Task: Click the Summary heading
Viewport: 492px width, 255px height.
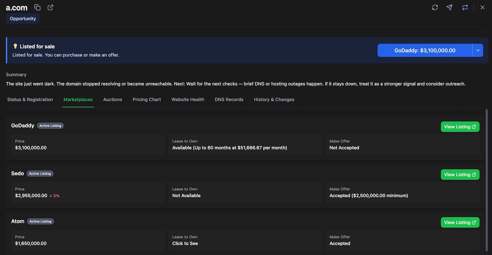Action: [x=16, y=75]
